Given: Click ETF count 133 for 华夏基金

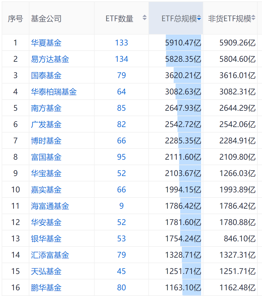Looking at the screenshot, I should [121, 43].
